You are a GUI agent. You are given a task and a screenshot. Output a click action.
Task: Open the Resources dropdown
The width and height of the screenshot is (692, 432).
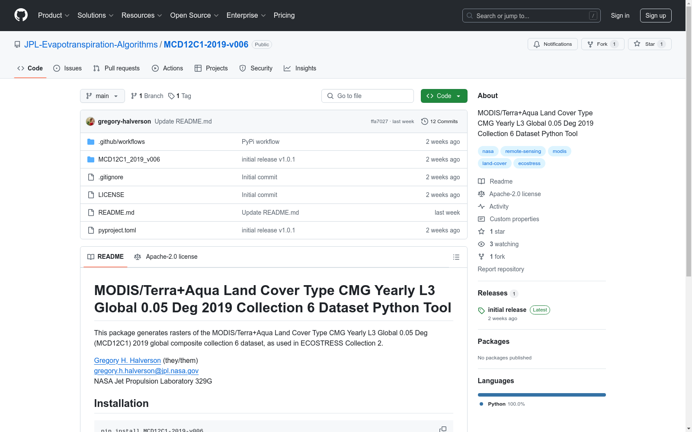pyautogui.click(x=142, y=15)
